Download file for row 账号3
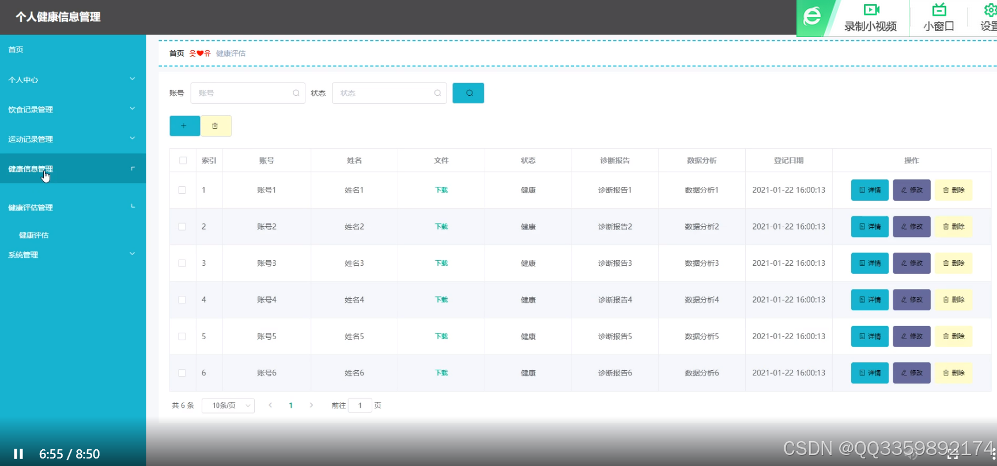Image resolution: width=997 pixels, height=466 pixels. pyautogui.click(x=441, y=263)
